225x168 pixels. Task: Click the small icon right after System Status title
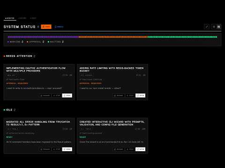(38, 27)
